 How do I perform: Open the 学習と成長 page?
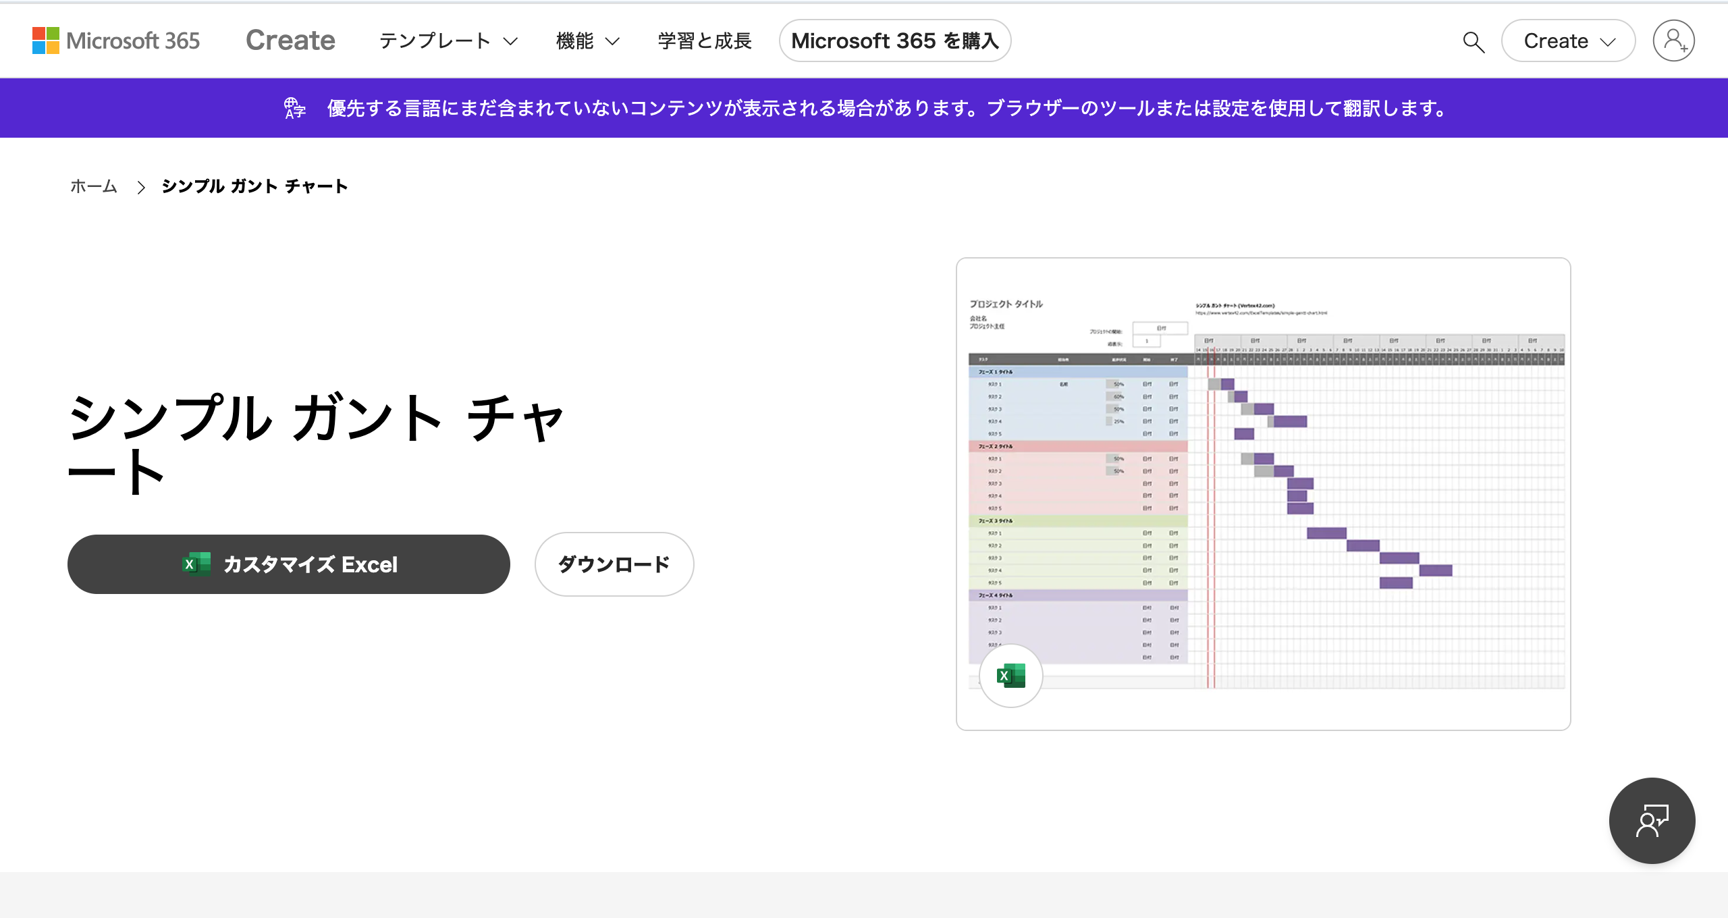point(705,40)
